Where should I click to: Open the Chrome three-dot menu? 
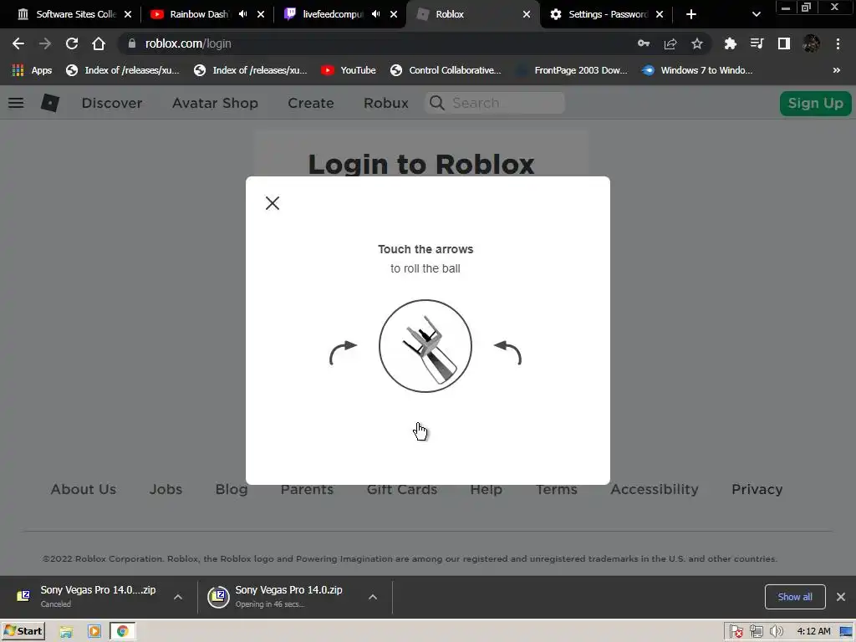click(838, 43)
